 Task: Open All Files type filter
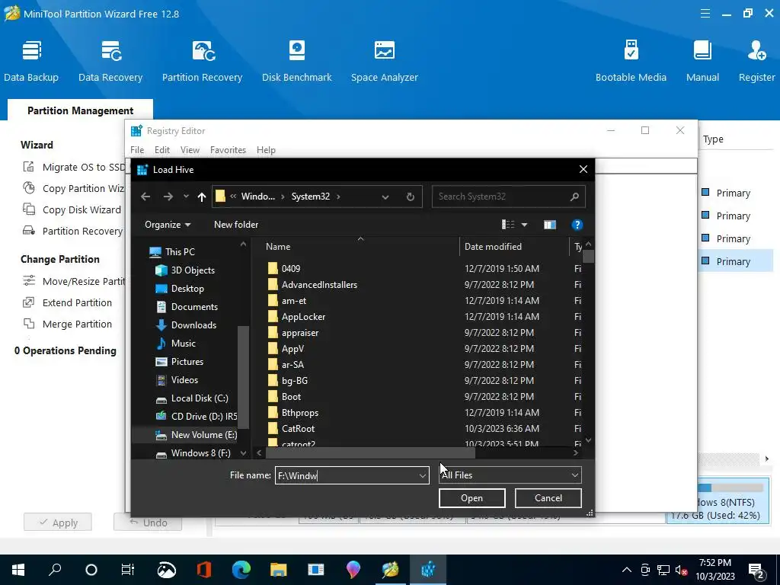tap(510, 475)
